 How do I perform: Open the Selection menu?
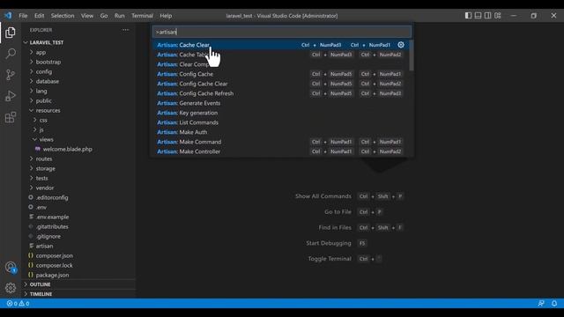(x=63, y=16)
